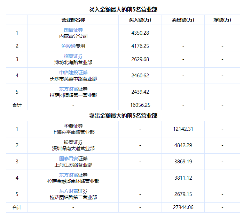This screenshot has height=214, width=243.
Task: Open 东方财富 link above 拉萨团结路第一营业部
Action: 69,89
